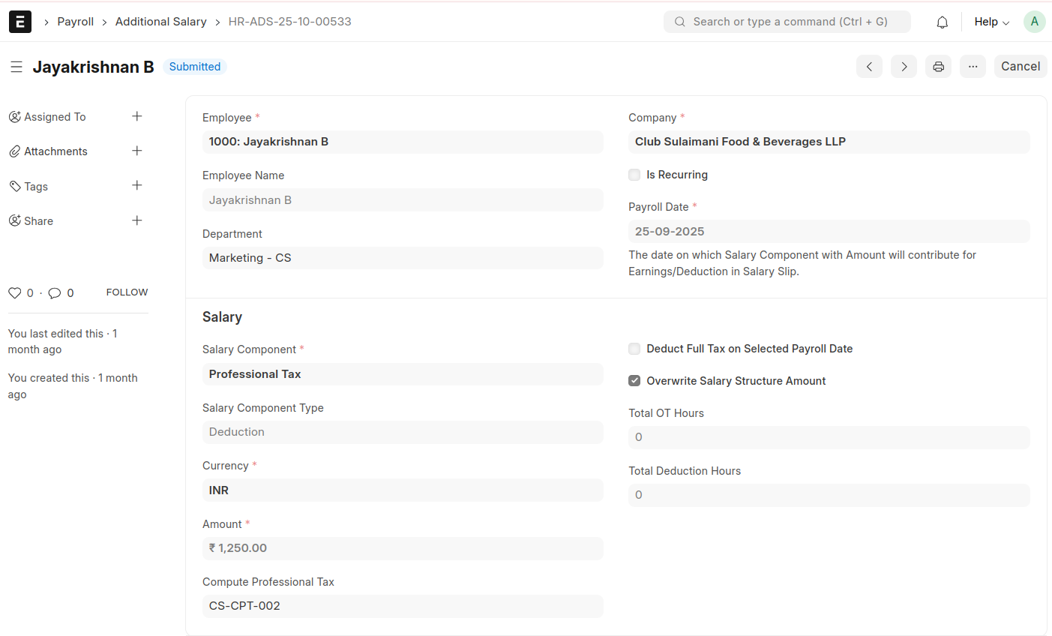The image size is (1052, 636).
Task: Add an attachment with plus icon
Action: point(137,151)
